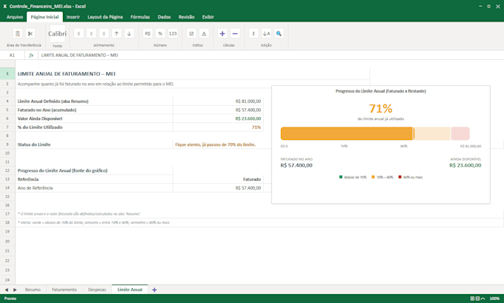
Task: Switch to Normal view in status bar
Action: pyautogui.click(x=472, y=299)
